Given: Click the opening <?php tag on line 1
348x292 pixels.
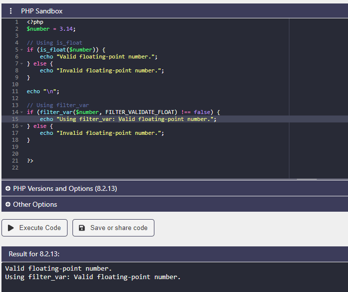Looking at the screenshot, I should 35,22.
